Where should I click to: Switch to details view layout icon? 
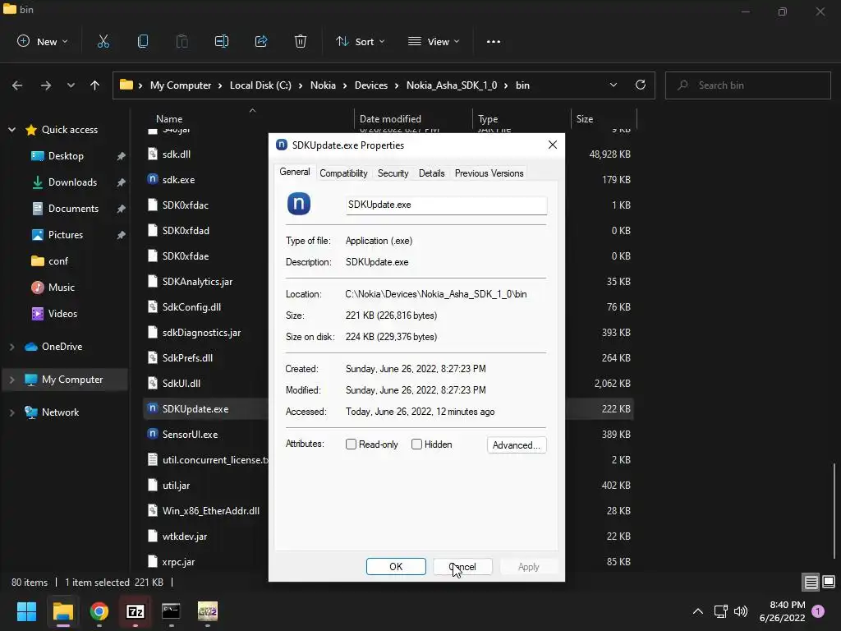pyautogui.click(x=811, y=583)
